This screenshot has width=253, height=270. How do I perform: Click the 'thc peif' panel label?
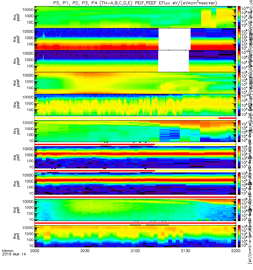pyautogui.click(x=17, y=184)
